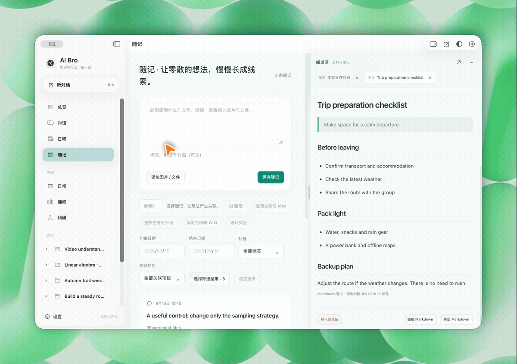Click 'Pack light' heading

(332, 214)
